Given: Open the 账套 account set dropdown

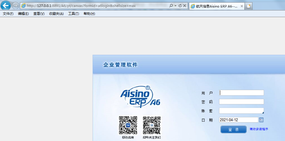Looking at the screenshot, I should pyautogui.click(x=241, y=111).
